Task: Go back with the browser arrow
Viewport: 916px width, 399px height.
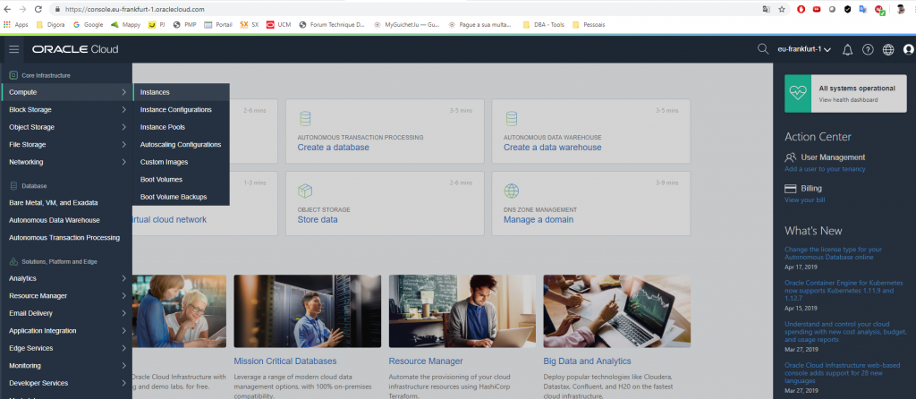Action: pyautogui.click(x=7, y=9)
